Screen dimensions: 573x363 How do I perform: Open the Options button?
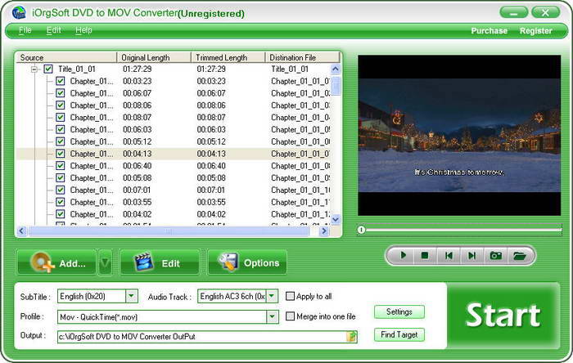coord(247,262)
